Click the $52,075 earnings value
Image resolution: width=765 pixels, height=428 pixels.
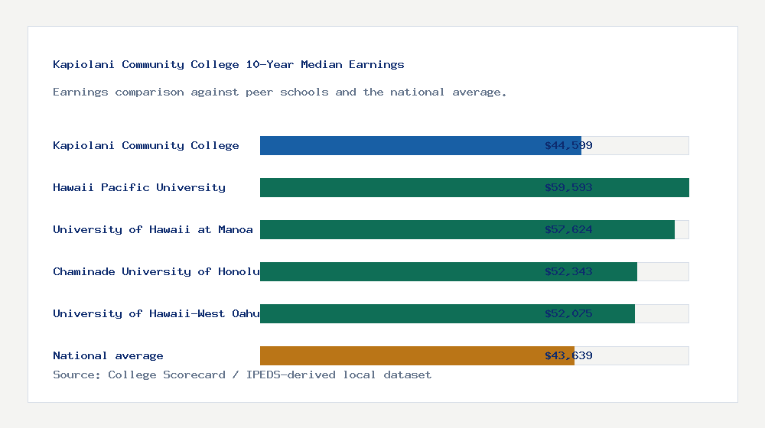click(x=568, y=313)
